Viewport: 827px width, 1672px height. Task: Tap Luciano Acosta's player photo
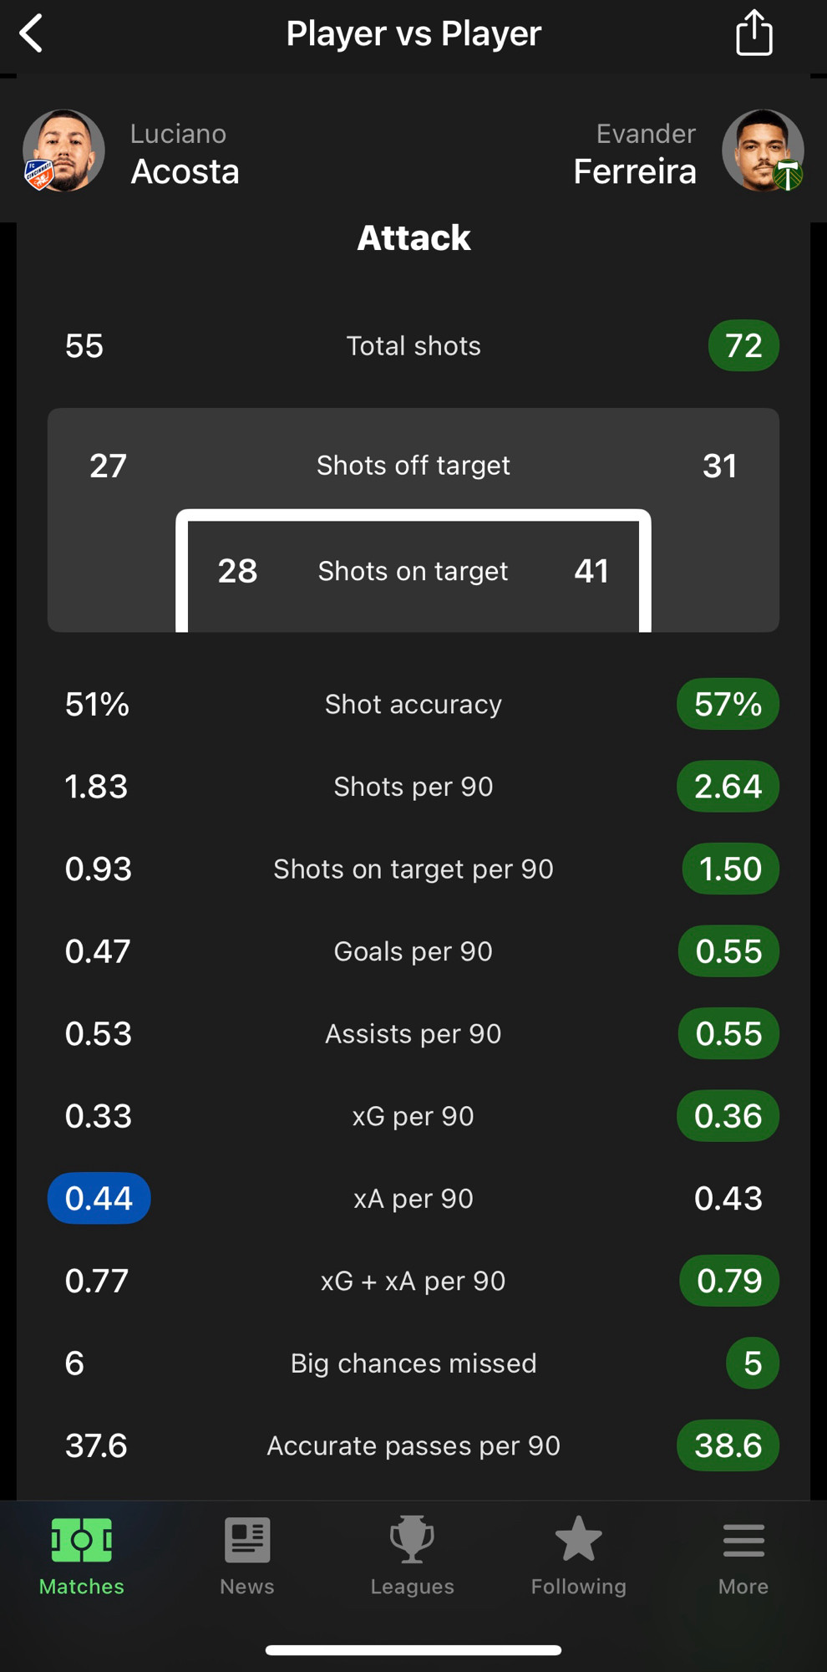click(x=63, y=150)
